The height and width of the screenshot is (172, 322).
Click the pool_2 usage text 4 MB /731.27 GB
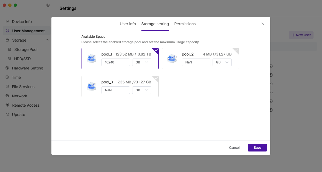pyautogui.click(x=217, y=54)
